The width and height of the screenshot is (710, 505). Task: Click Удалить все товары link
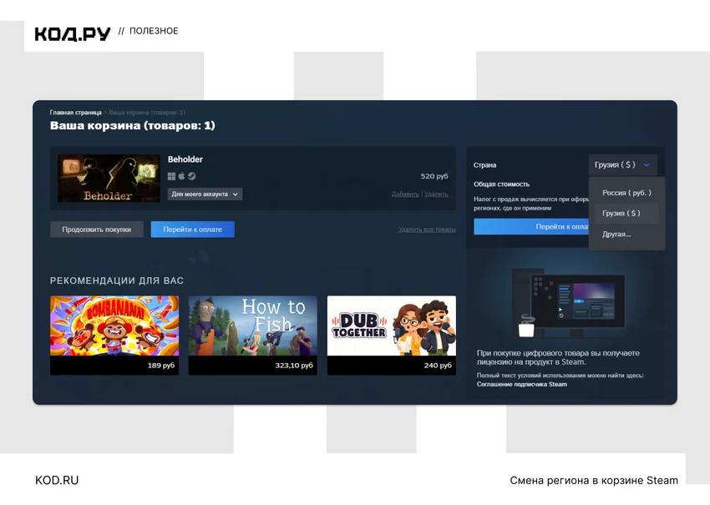(x=427, y=230)
